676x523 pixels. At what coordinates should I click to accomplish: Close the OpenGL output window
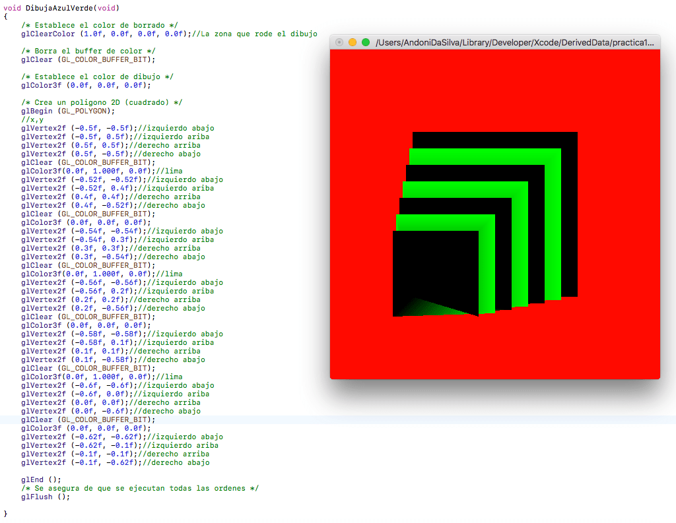[x=339, y=42]
